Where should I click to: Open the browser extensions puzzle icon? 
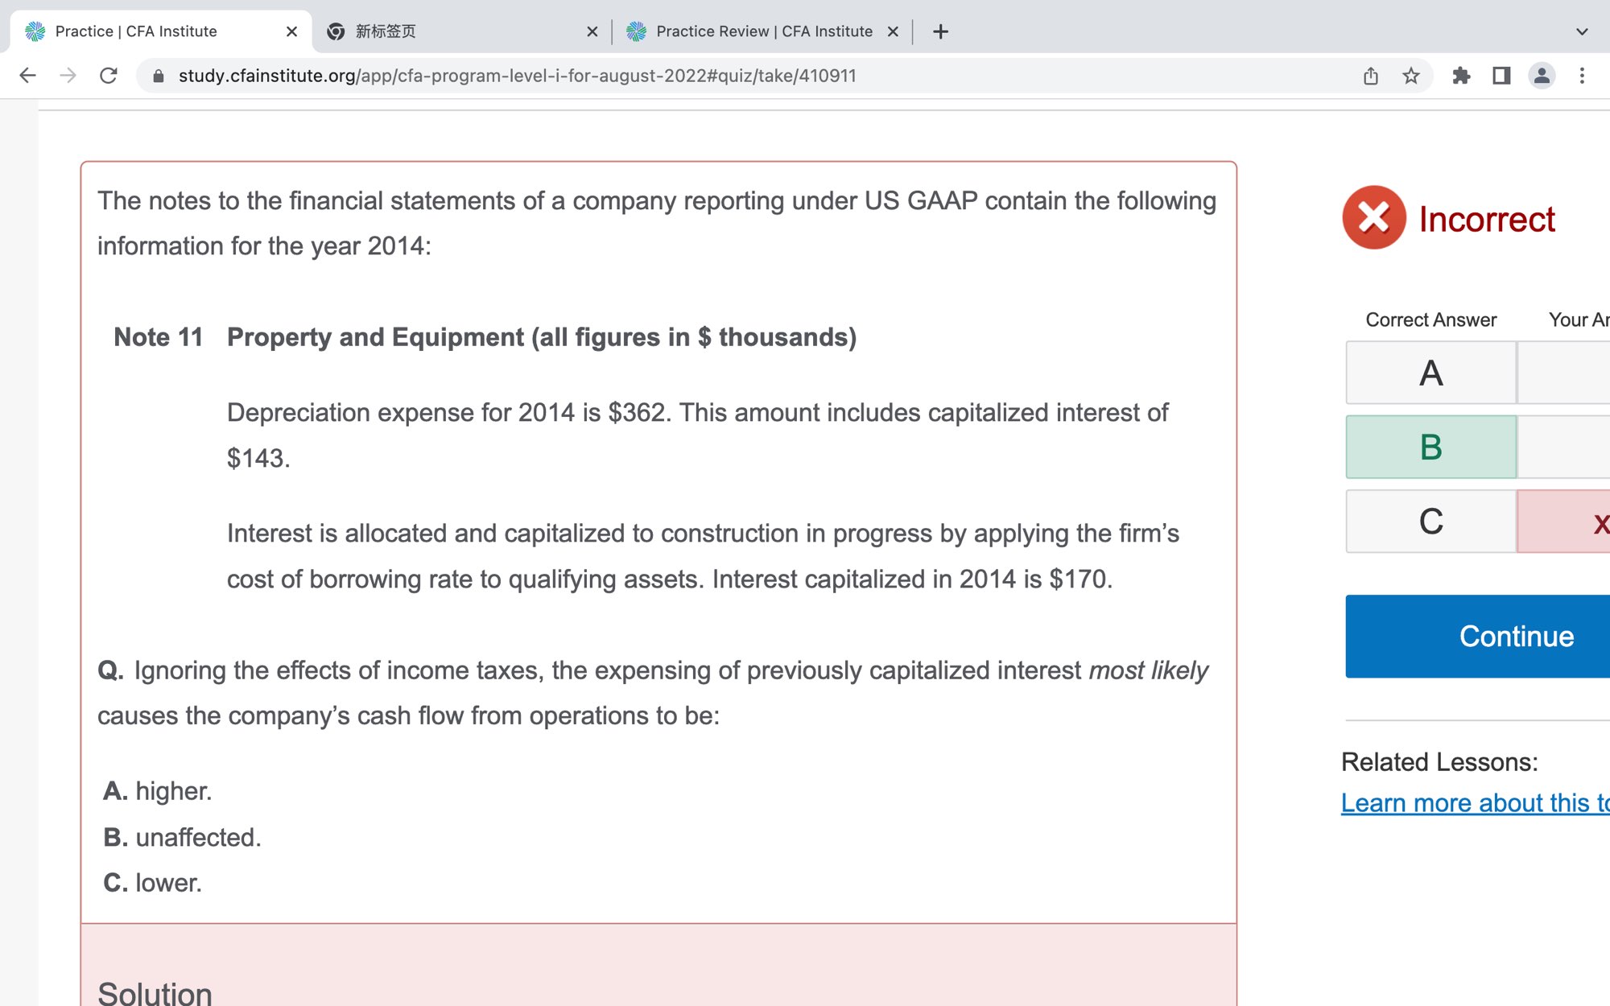point(1461,76)
